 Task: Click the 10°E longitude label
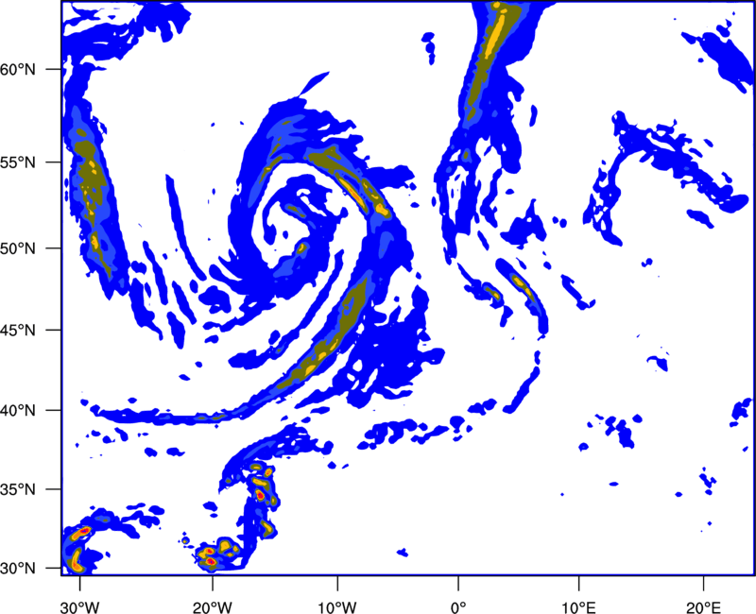click(x=578, y=607)
